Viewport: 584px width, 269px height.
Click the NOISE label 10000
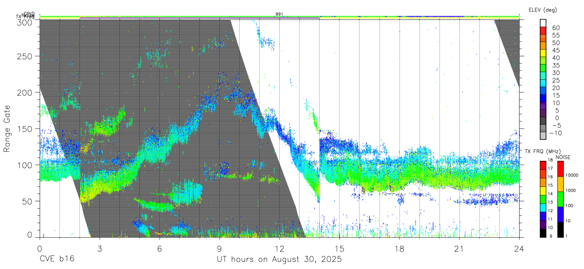pyautogui.click(x=572, y=175)
